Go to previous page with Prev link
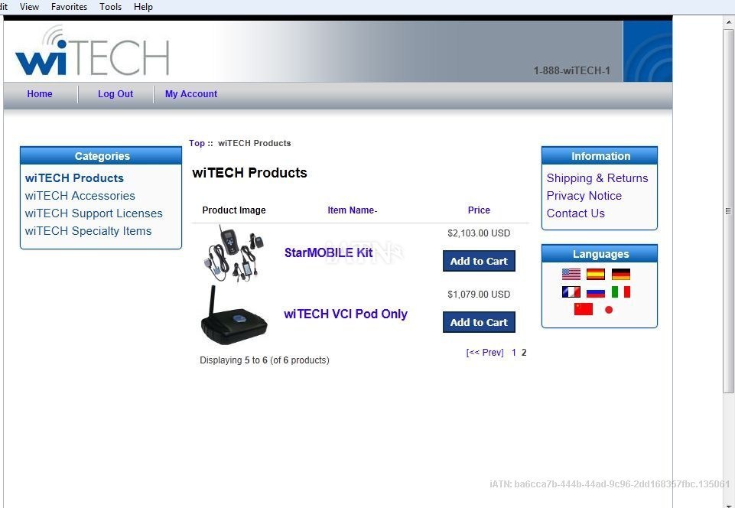The height and width of the screenshot is (508, 735). (x=485, y=352)
